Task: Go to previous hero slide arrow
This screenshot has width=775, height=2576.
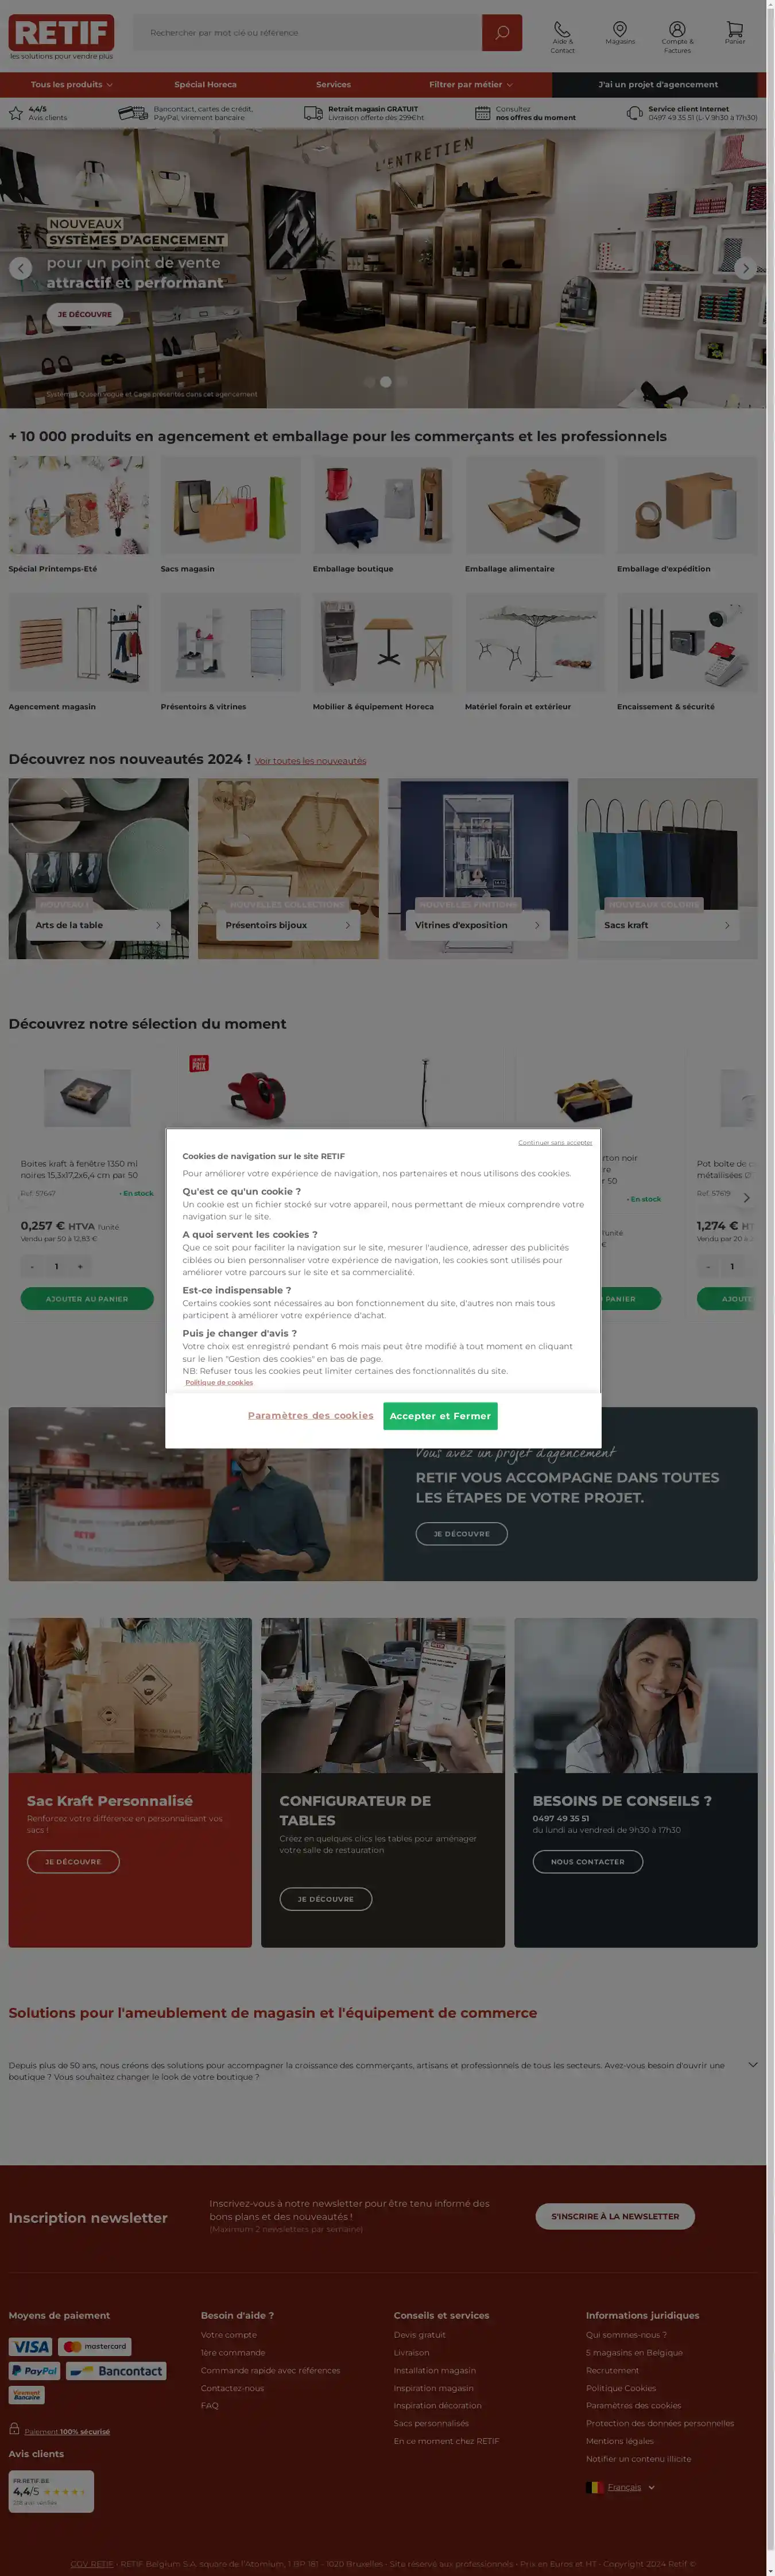Action: tap(20, 268)
